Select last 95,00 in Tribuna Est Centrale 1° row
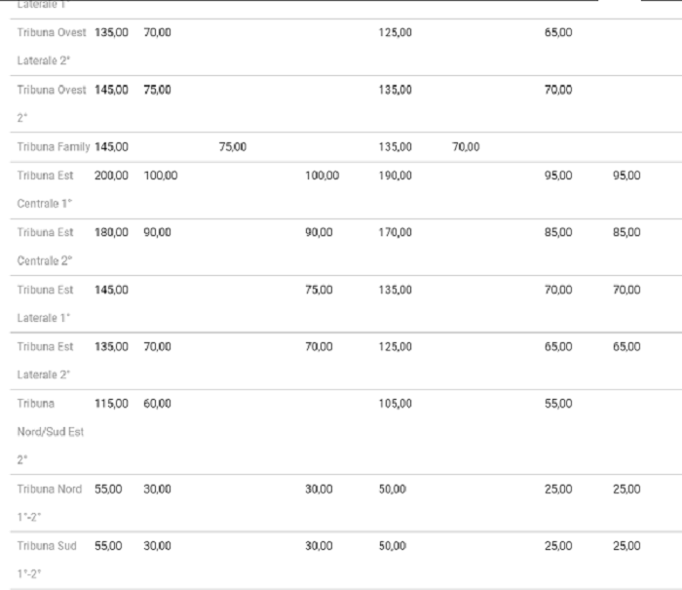The image size is (682, 590). point(626,176)
